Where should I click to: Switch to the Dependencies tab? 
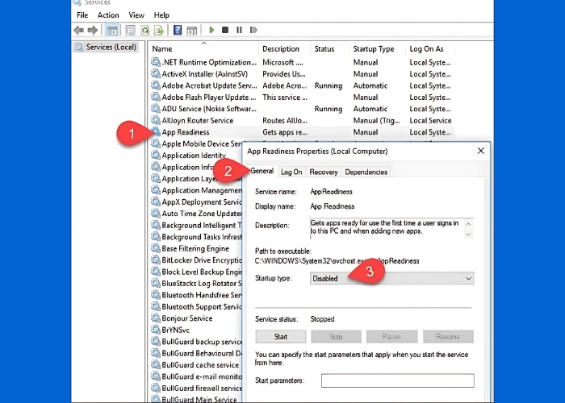tap(366, 172)
